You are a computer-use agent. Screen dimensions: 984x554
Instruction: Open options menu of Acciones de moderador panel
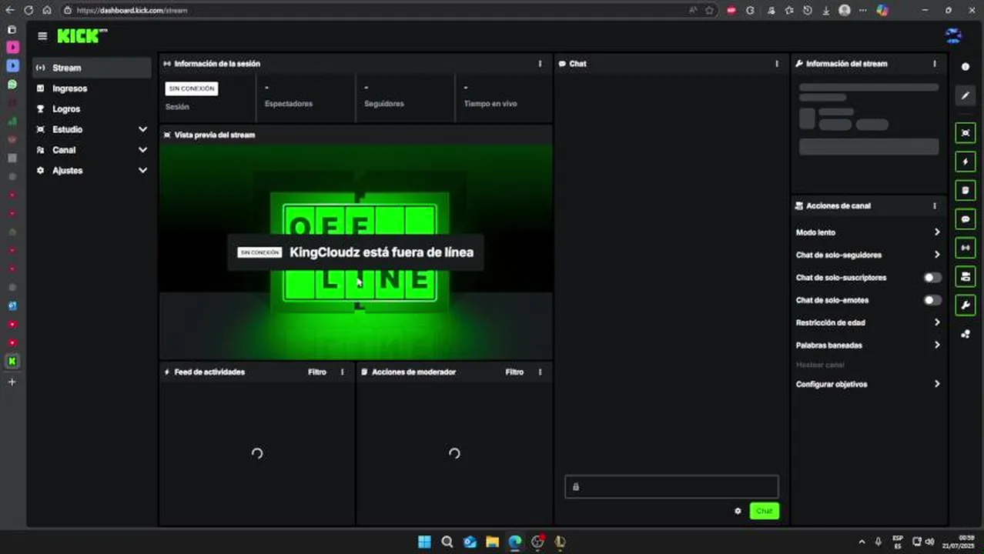coord(540,372)
